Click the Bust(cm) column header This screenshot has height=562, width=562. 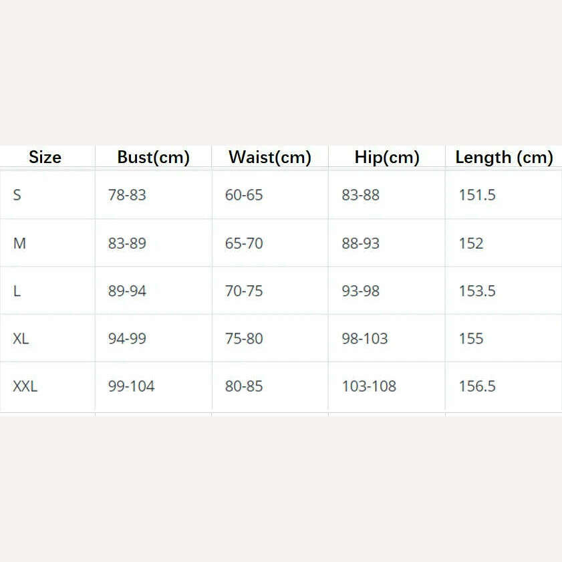pyautogui.click(x=153, y=158)
